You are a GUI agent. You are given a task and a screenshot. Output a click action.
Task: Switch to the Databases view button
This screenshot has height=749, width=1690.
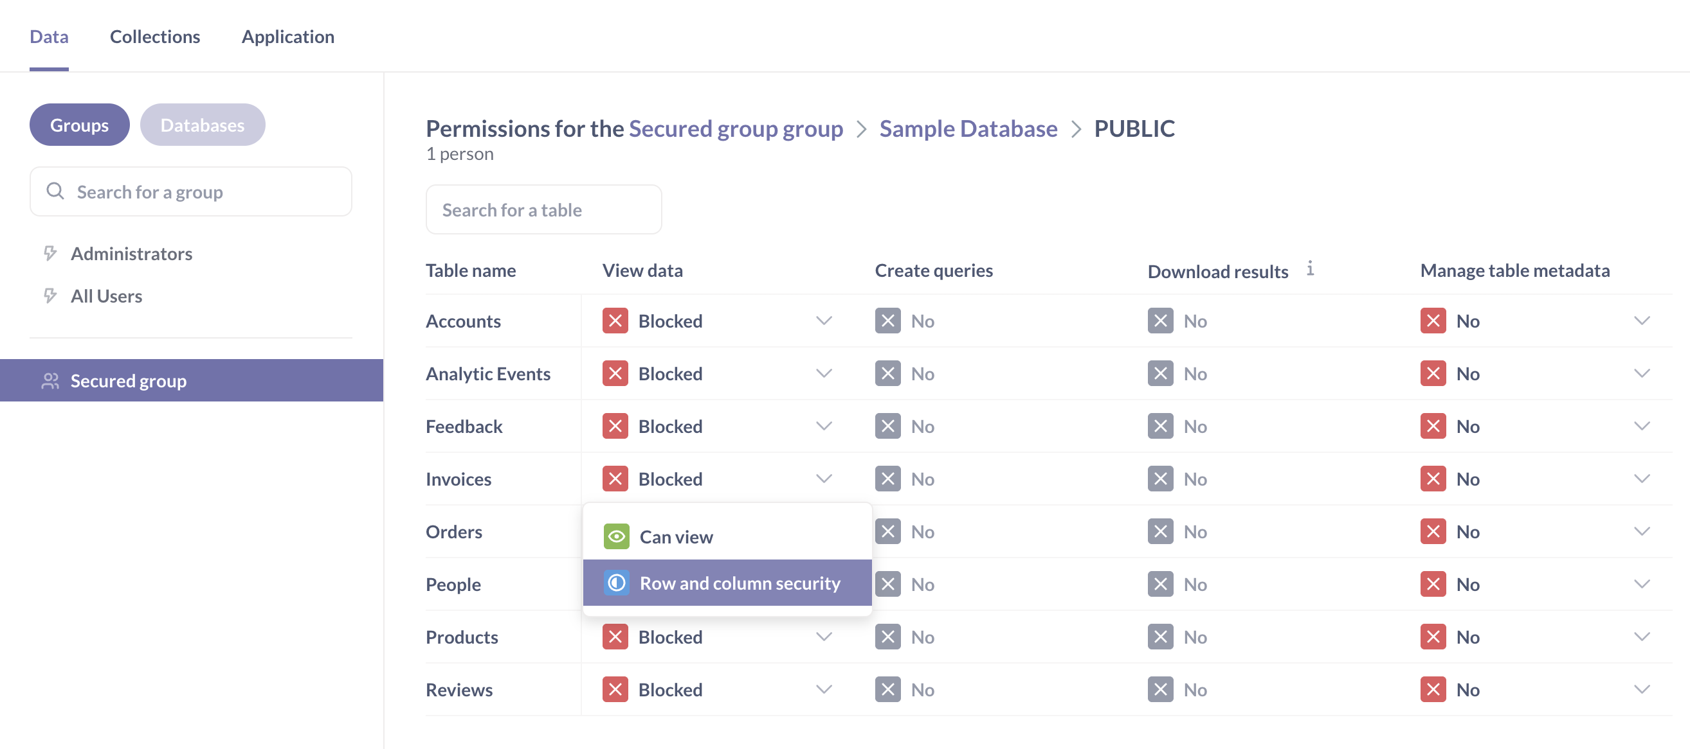202,125
